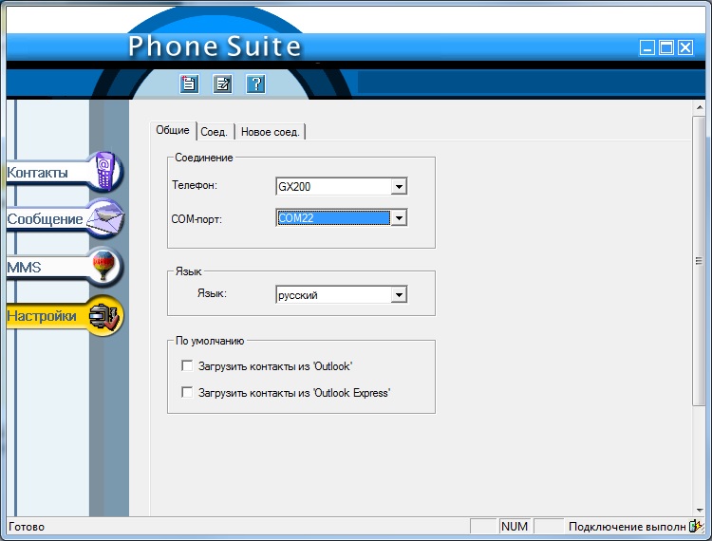The width and height of the screenshot is (712, 541).
Task: Click the new document toolbar icon
Action: click(189, 84)
